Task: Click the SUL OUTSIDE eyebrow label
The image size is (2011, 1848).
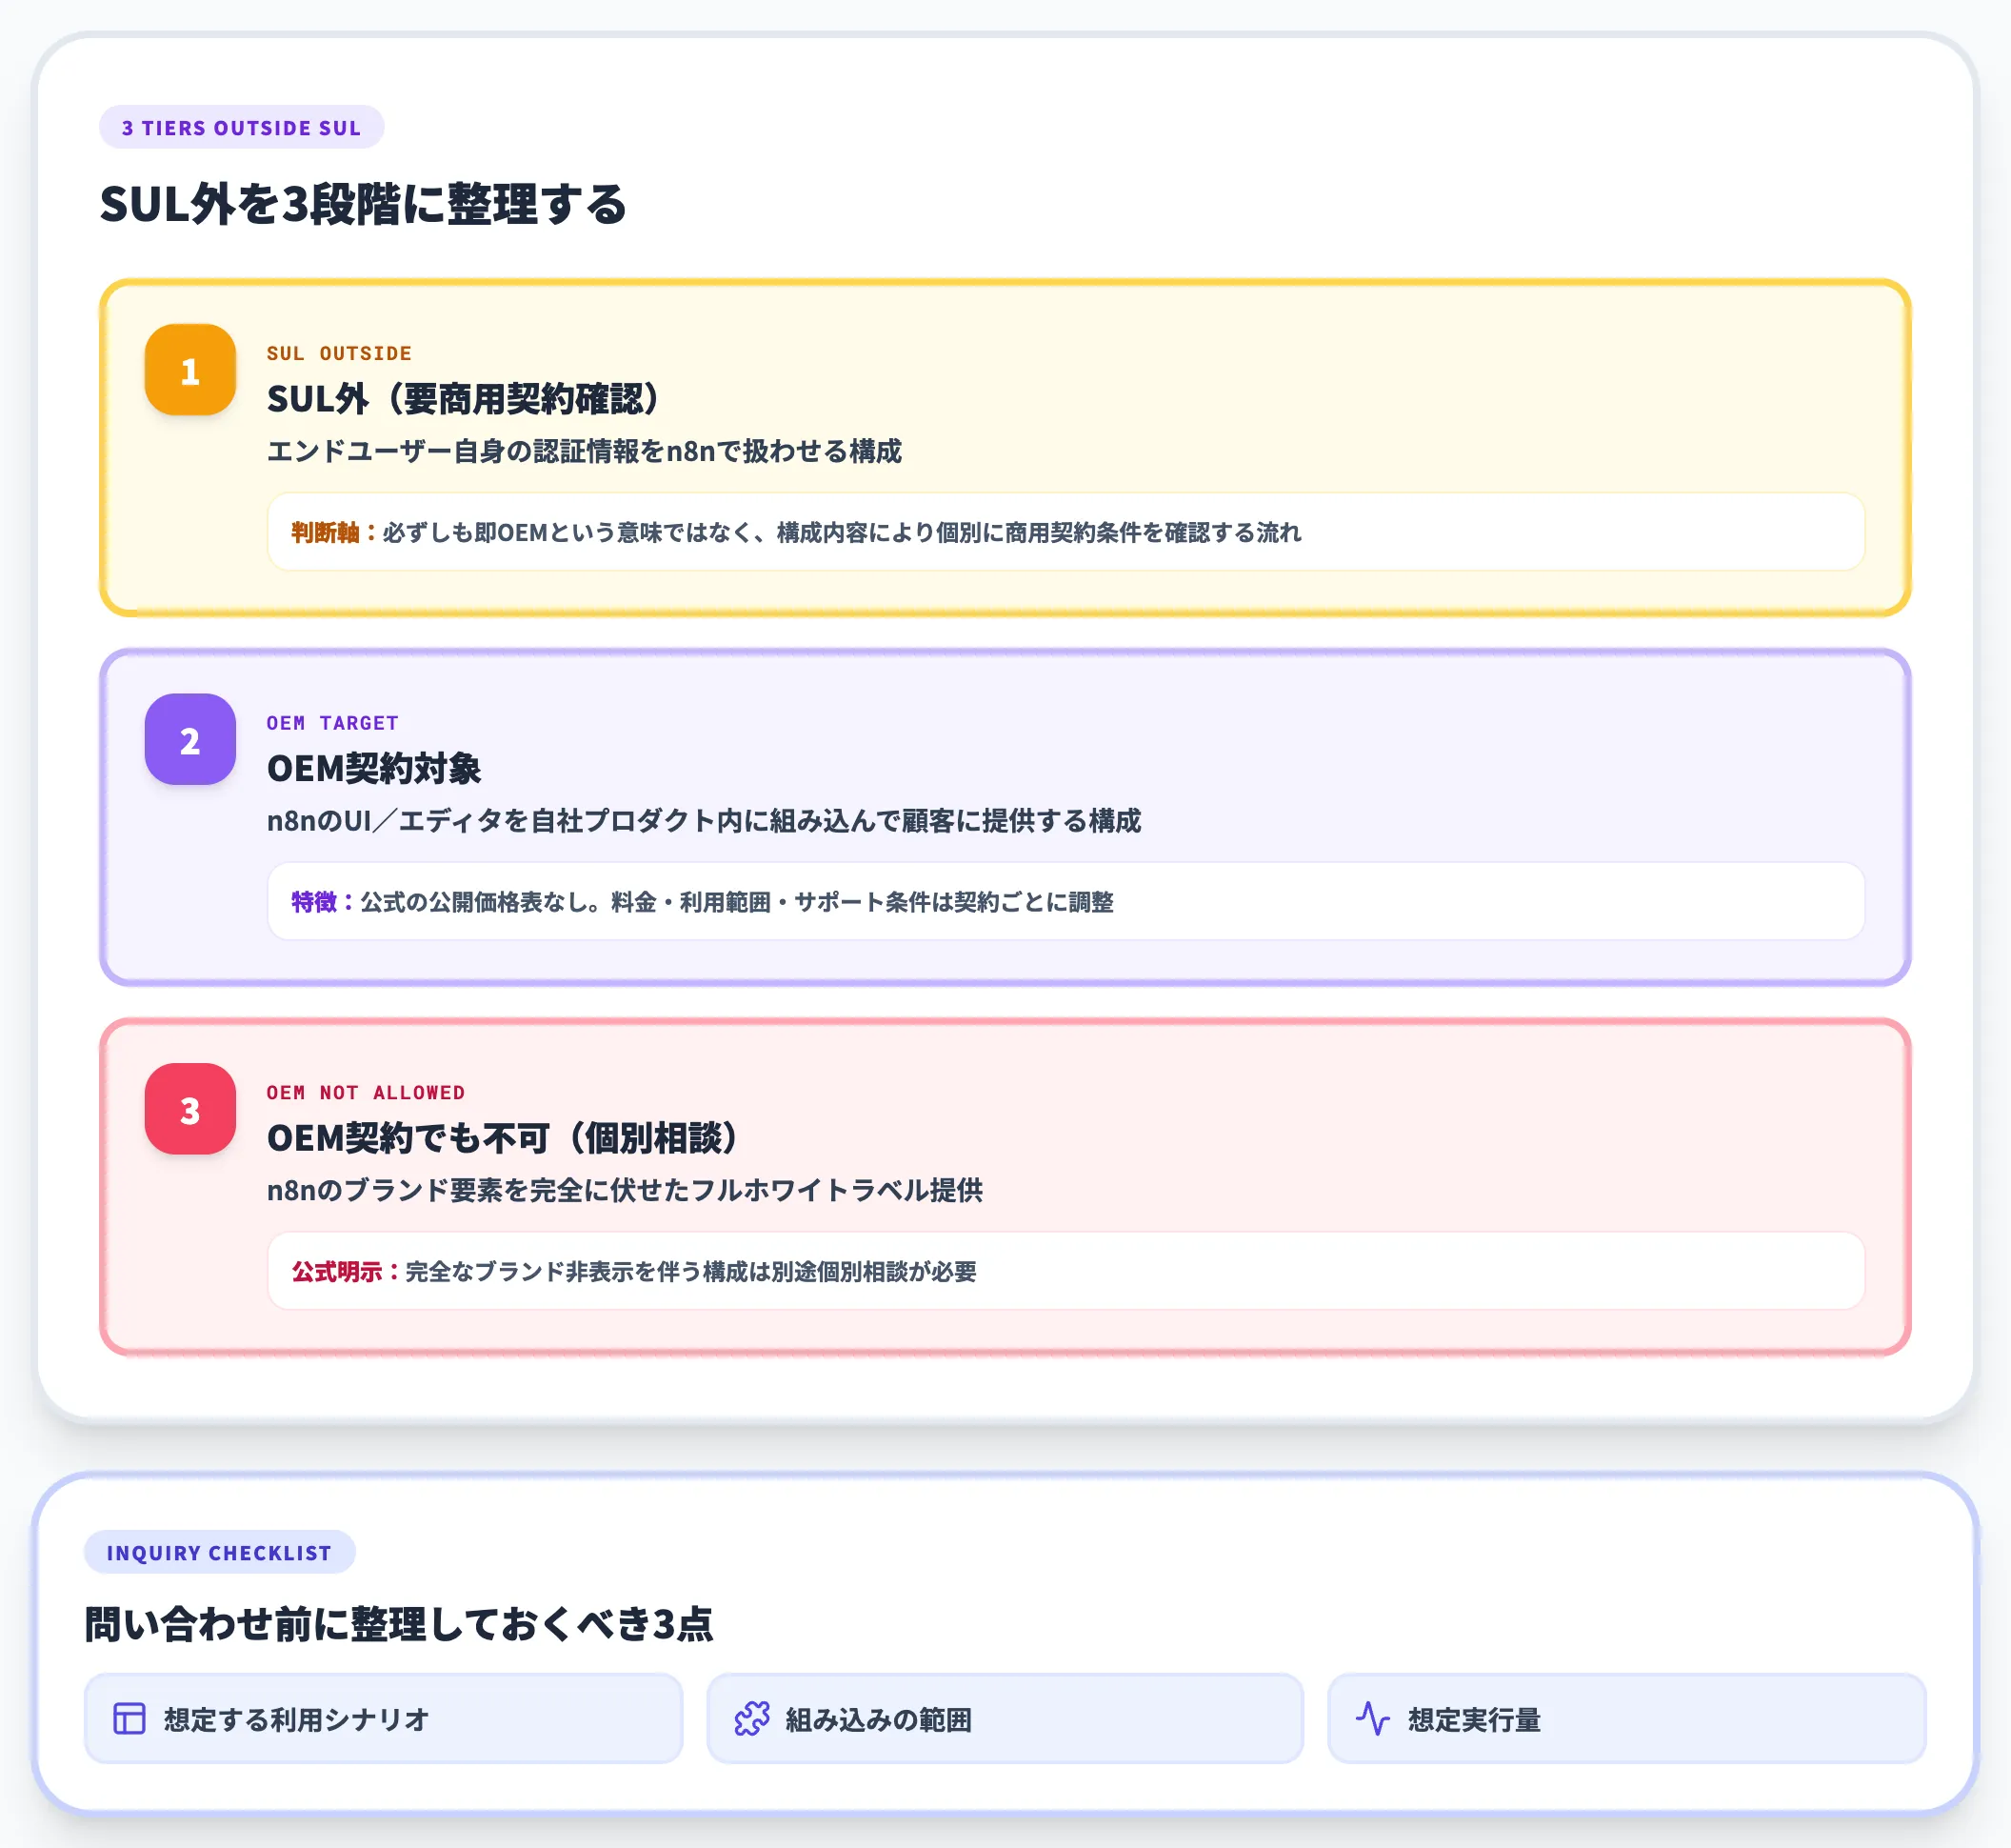Action: [340, 353]
